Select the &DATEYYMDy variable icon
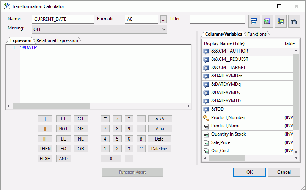 click(x=206, y=93)
